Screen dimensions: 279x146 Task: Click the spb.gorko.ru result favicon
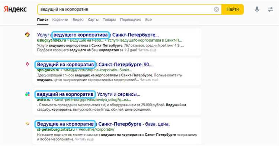tap(27, 64)
